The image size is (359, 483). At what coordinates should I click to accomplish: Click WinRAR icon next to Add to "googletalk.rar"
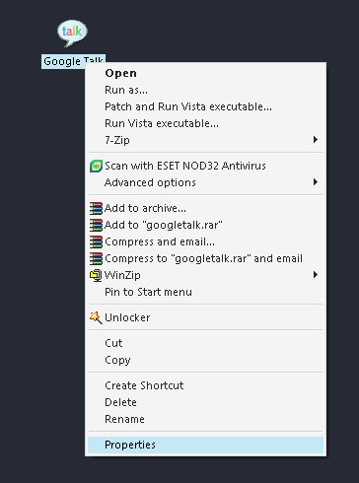coord(96,225)
